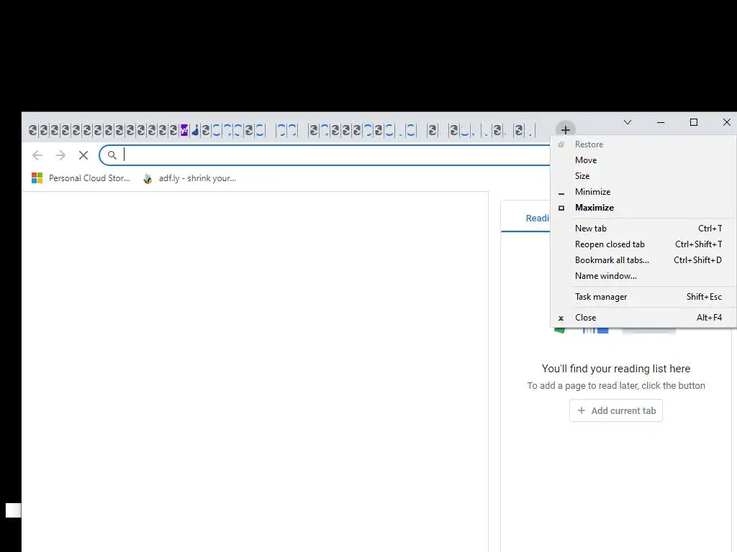Viewport: 737px width, 552px height.
Task: Choose Bookmark all tabs...
Action: pos(643,260)
